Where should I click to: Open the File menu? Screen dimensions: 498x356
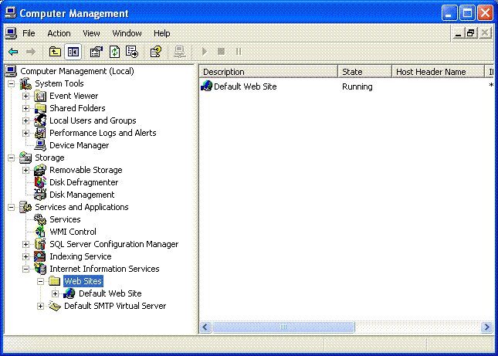pos(29,33)
